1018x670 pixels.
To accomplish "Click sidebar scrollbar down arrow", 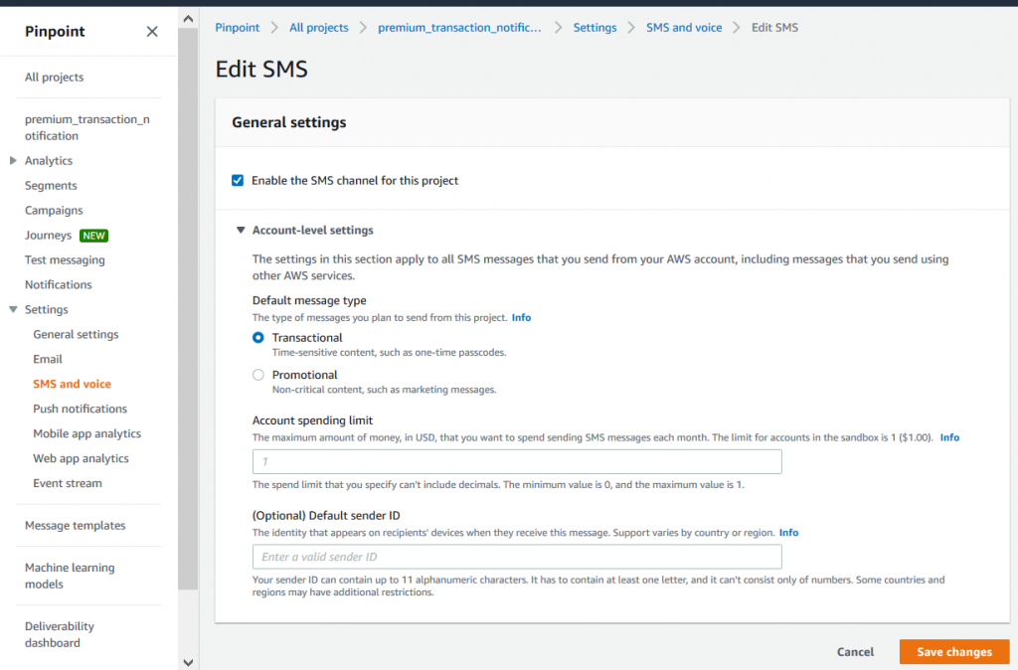I will coord(188,663).
